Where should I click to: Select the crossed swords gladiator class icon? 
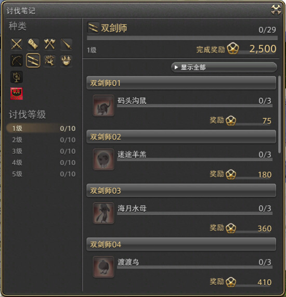pos(17,44)
